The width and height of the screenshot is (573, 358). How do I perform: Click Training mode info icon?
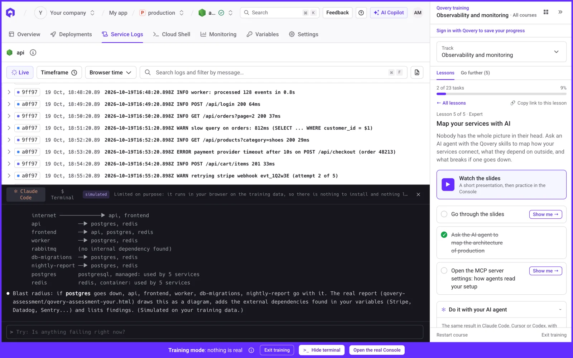coord(251,350)
